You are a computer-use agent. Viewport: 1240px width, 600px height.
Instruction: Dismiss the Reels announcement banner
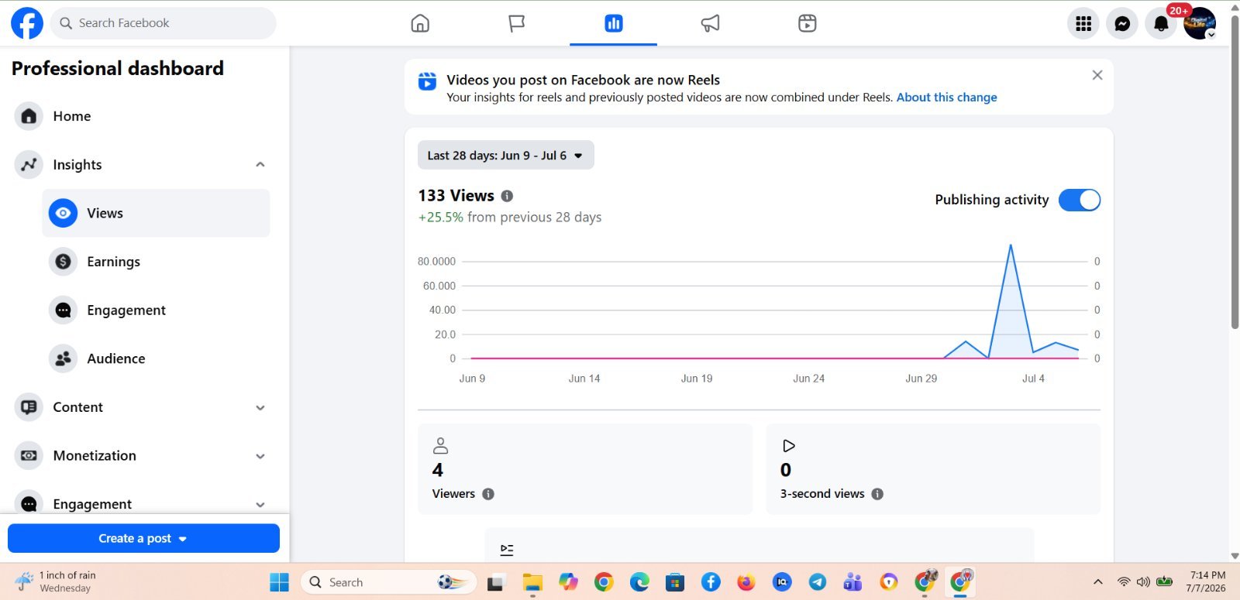coord(1097,75)
